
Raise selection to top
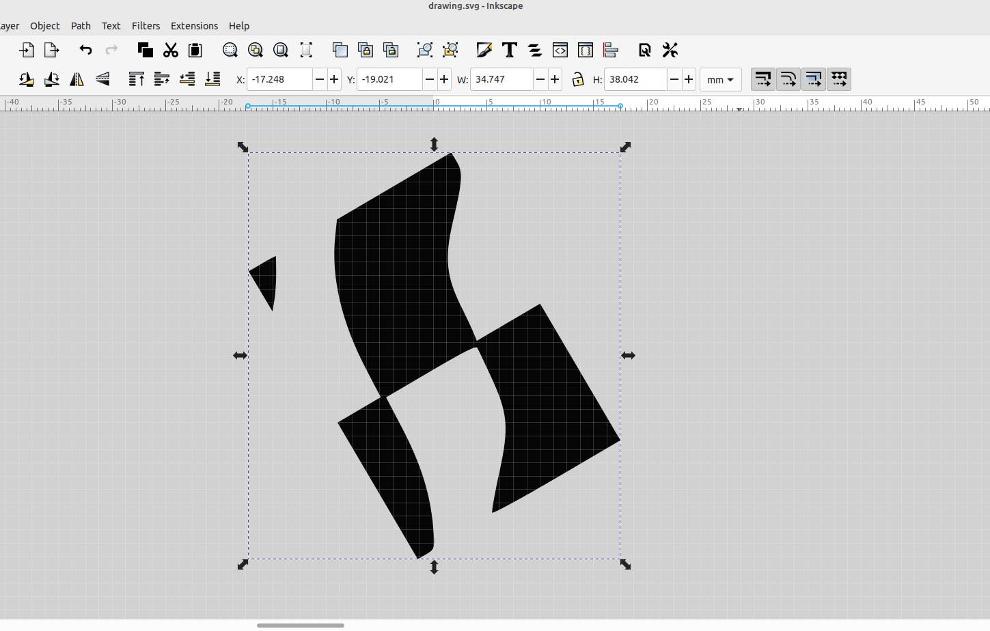tap(137, 79)
